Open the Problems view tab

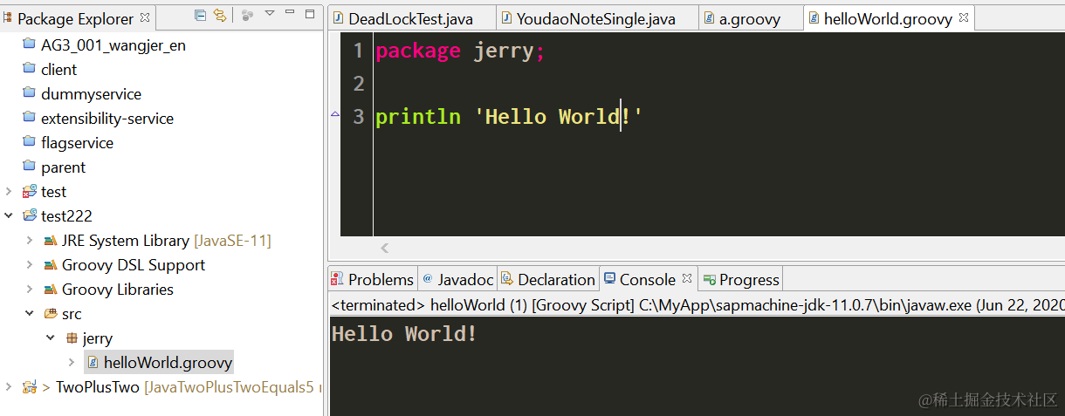373,279
